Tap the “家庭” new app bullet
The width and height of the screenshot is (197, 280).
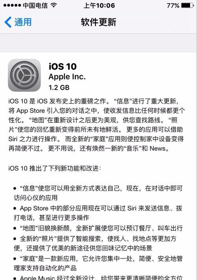pyautogui.click(x=98, y=263)
